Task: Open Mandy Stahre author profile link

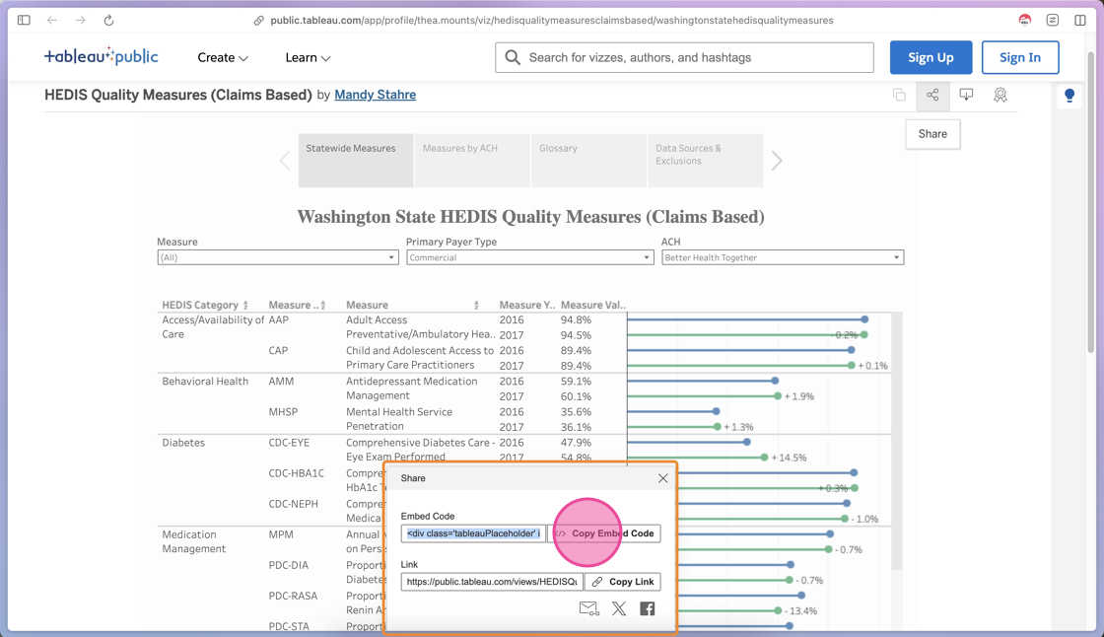Action: pos(376,95)
